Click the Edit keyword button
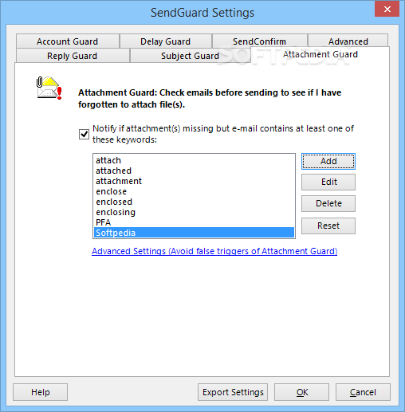 click(328, 182)
